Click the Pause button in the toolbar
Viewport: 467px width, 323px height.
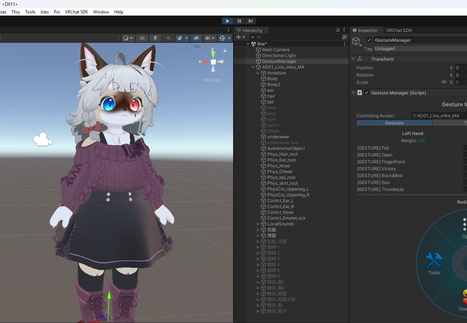tap(239, 21)
